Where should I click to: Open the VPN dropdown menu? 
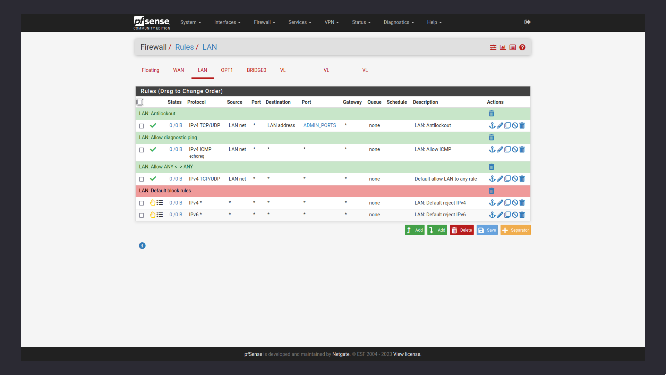pyautogui.click(x=331, y=22)
